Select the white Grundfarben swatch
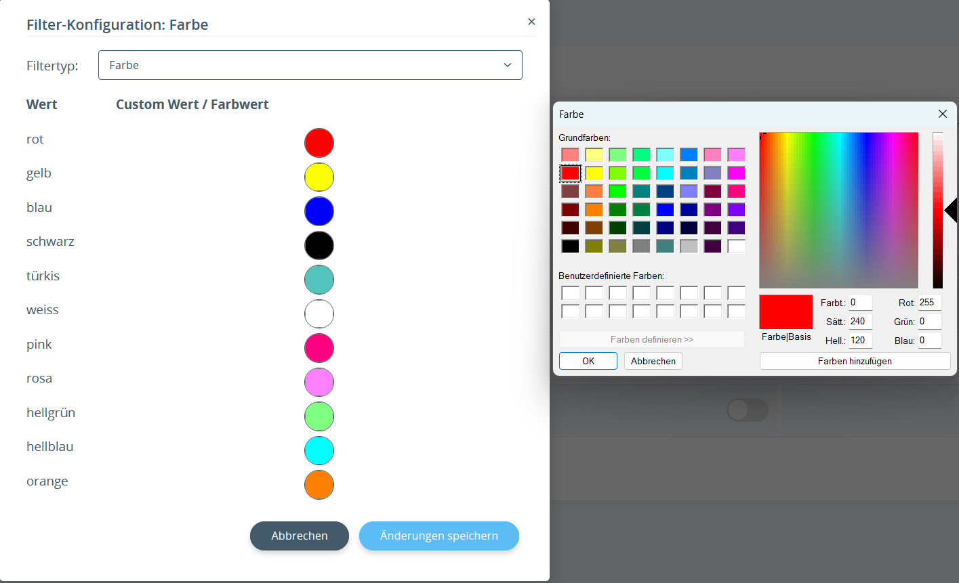This screenshot has height=583, width=959. pos(736,246)
